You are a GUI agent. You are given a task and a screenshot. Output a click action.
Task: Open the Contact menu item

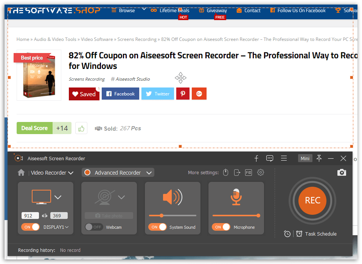point(249,10)
